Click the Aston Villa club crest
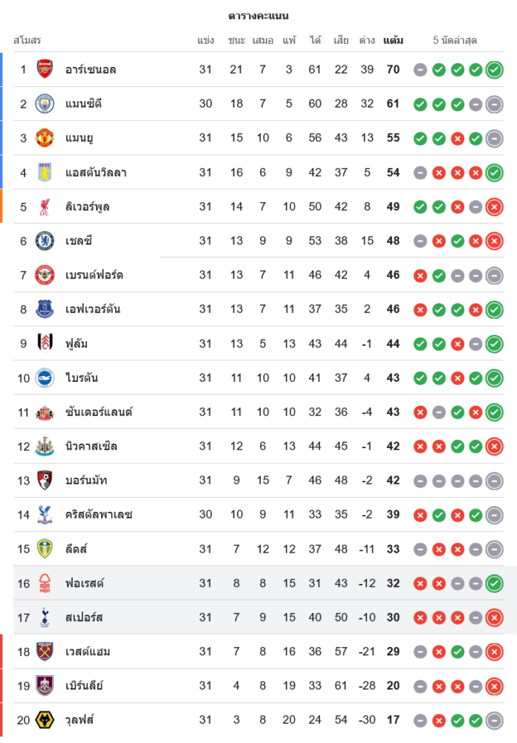517x743 pixels. click(x=45, y=172)
